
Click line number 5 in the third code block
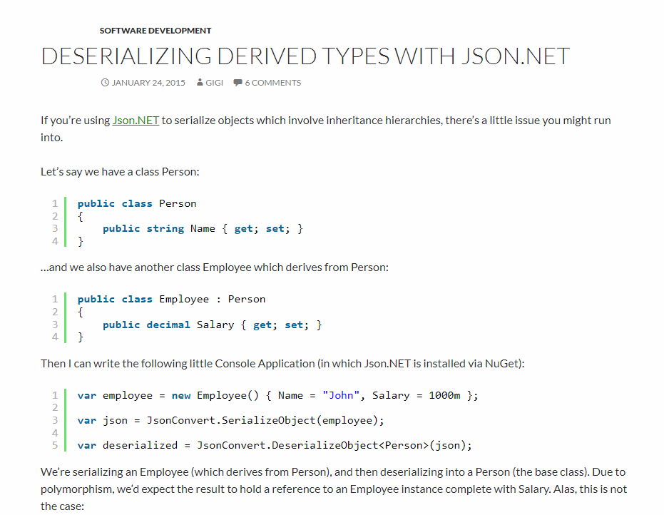click(x=55, y=446)
